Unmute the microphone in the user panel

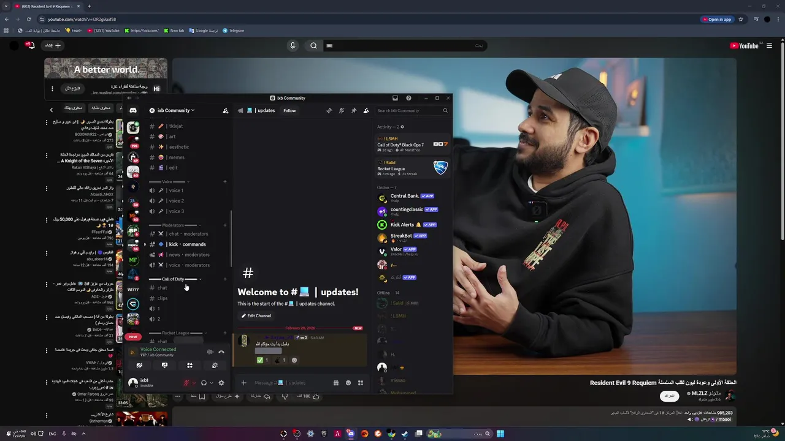pos(186,383)
